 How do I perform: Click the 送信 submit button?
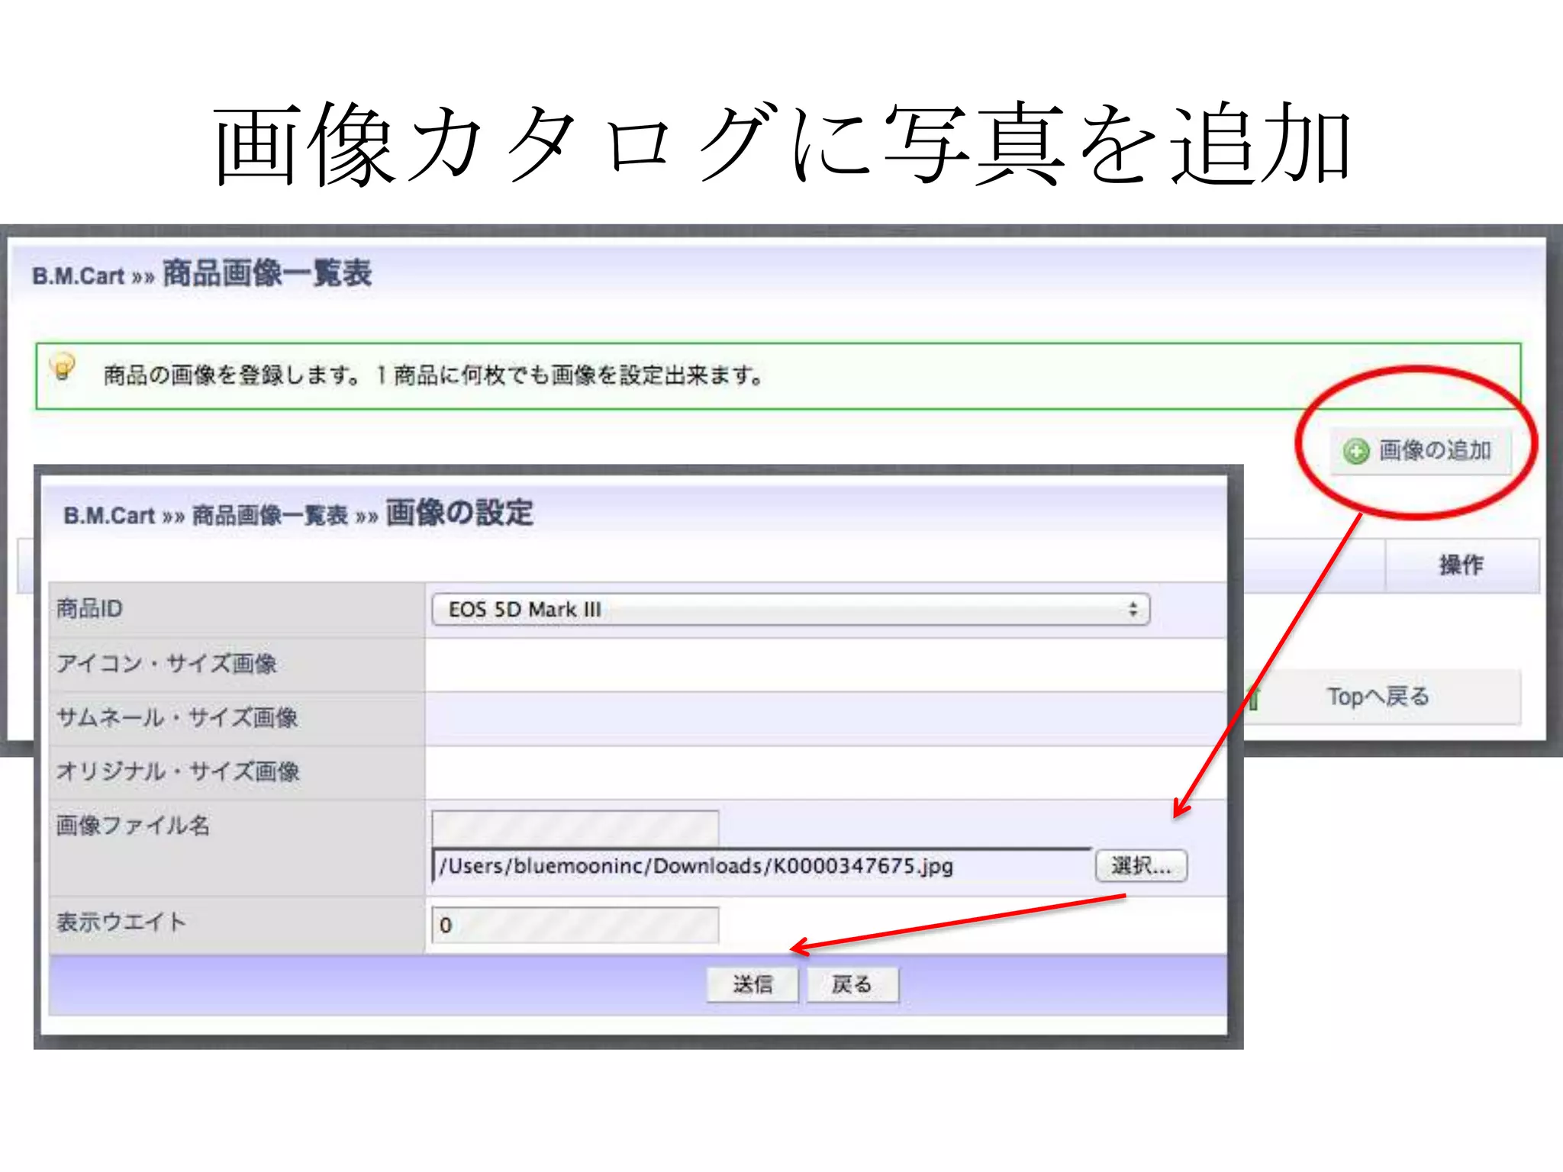(752, 984)
